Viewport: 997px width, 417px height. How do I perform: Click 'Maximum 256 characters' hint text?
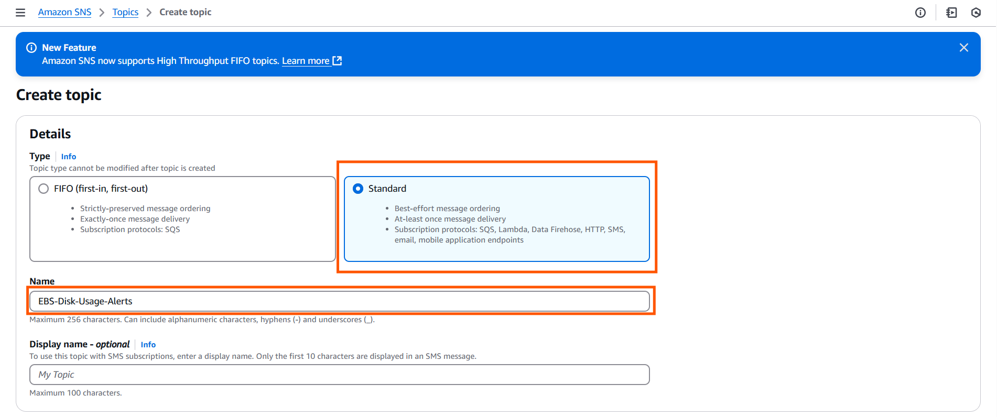(202, 320)
